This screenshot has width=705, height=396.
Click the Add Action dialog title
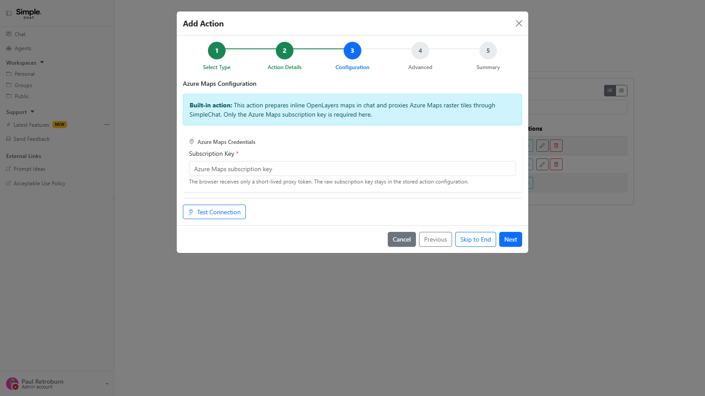[x=203, y=24]
